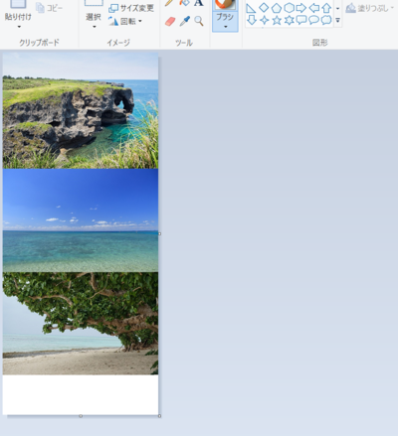Image resolution: width=398 pixels, height=436 pixels.
Task: Open the Brush (ブラシ) types dropdown arrow
Action: 225,27
